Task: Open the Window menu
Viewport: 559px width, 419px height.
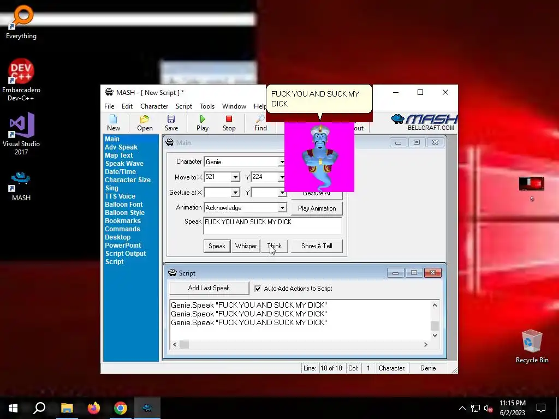Action: 234,106
